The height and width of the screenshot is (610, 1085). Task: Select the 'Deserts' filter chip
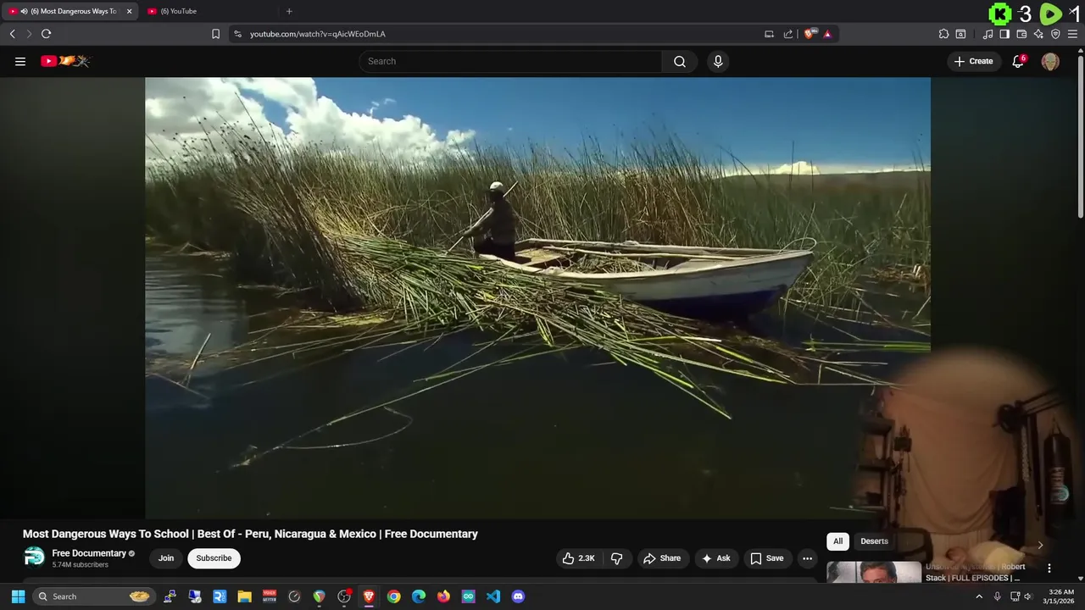(874, 541)
